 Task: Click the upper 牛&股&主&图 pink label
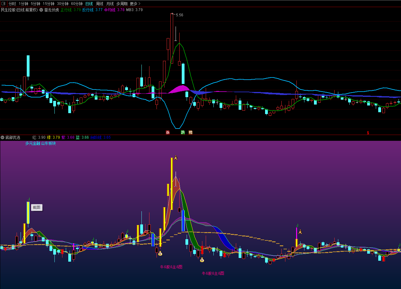coord(171,267)
